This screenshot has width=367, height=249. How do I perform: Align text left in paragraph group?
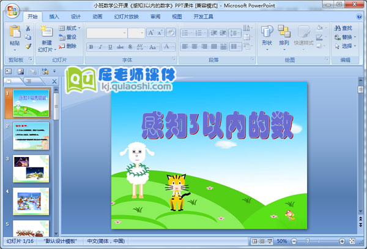(185, 47)
